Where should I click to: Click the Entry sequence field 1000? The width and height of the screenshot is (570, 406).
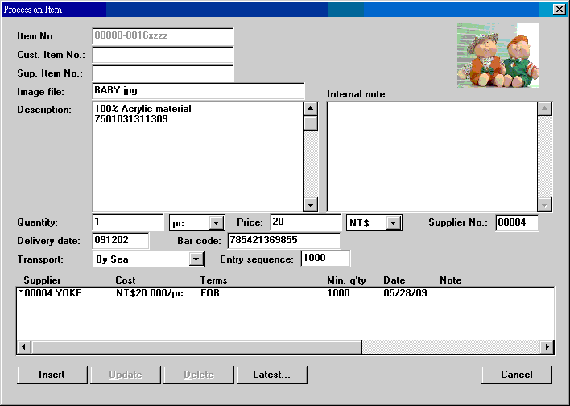[325, 259]
